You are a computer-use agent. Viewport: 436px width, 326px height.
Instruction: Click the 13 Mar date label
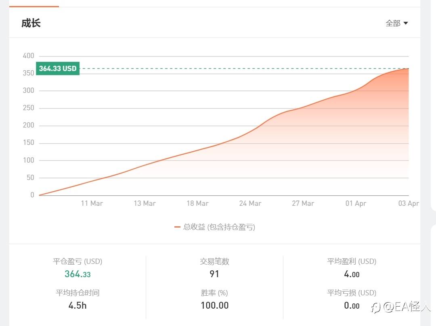[145, 203]
